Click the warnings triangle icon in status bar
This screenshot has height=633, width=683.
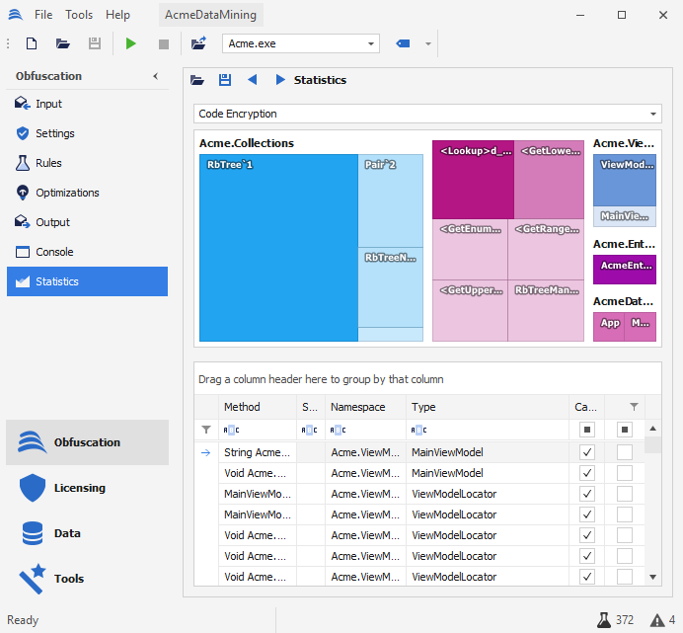656,620
